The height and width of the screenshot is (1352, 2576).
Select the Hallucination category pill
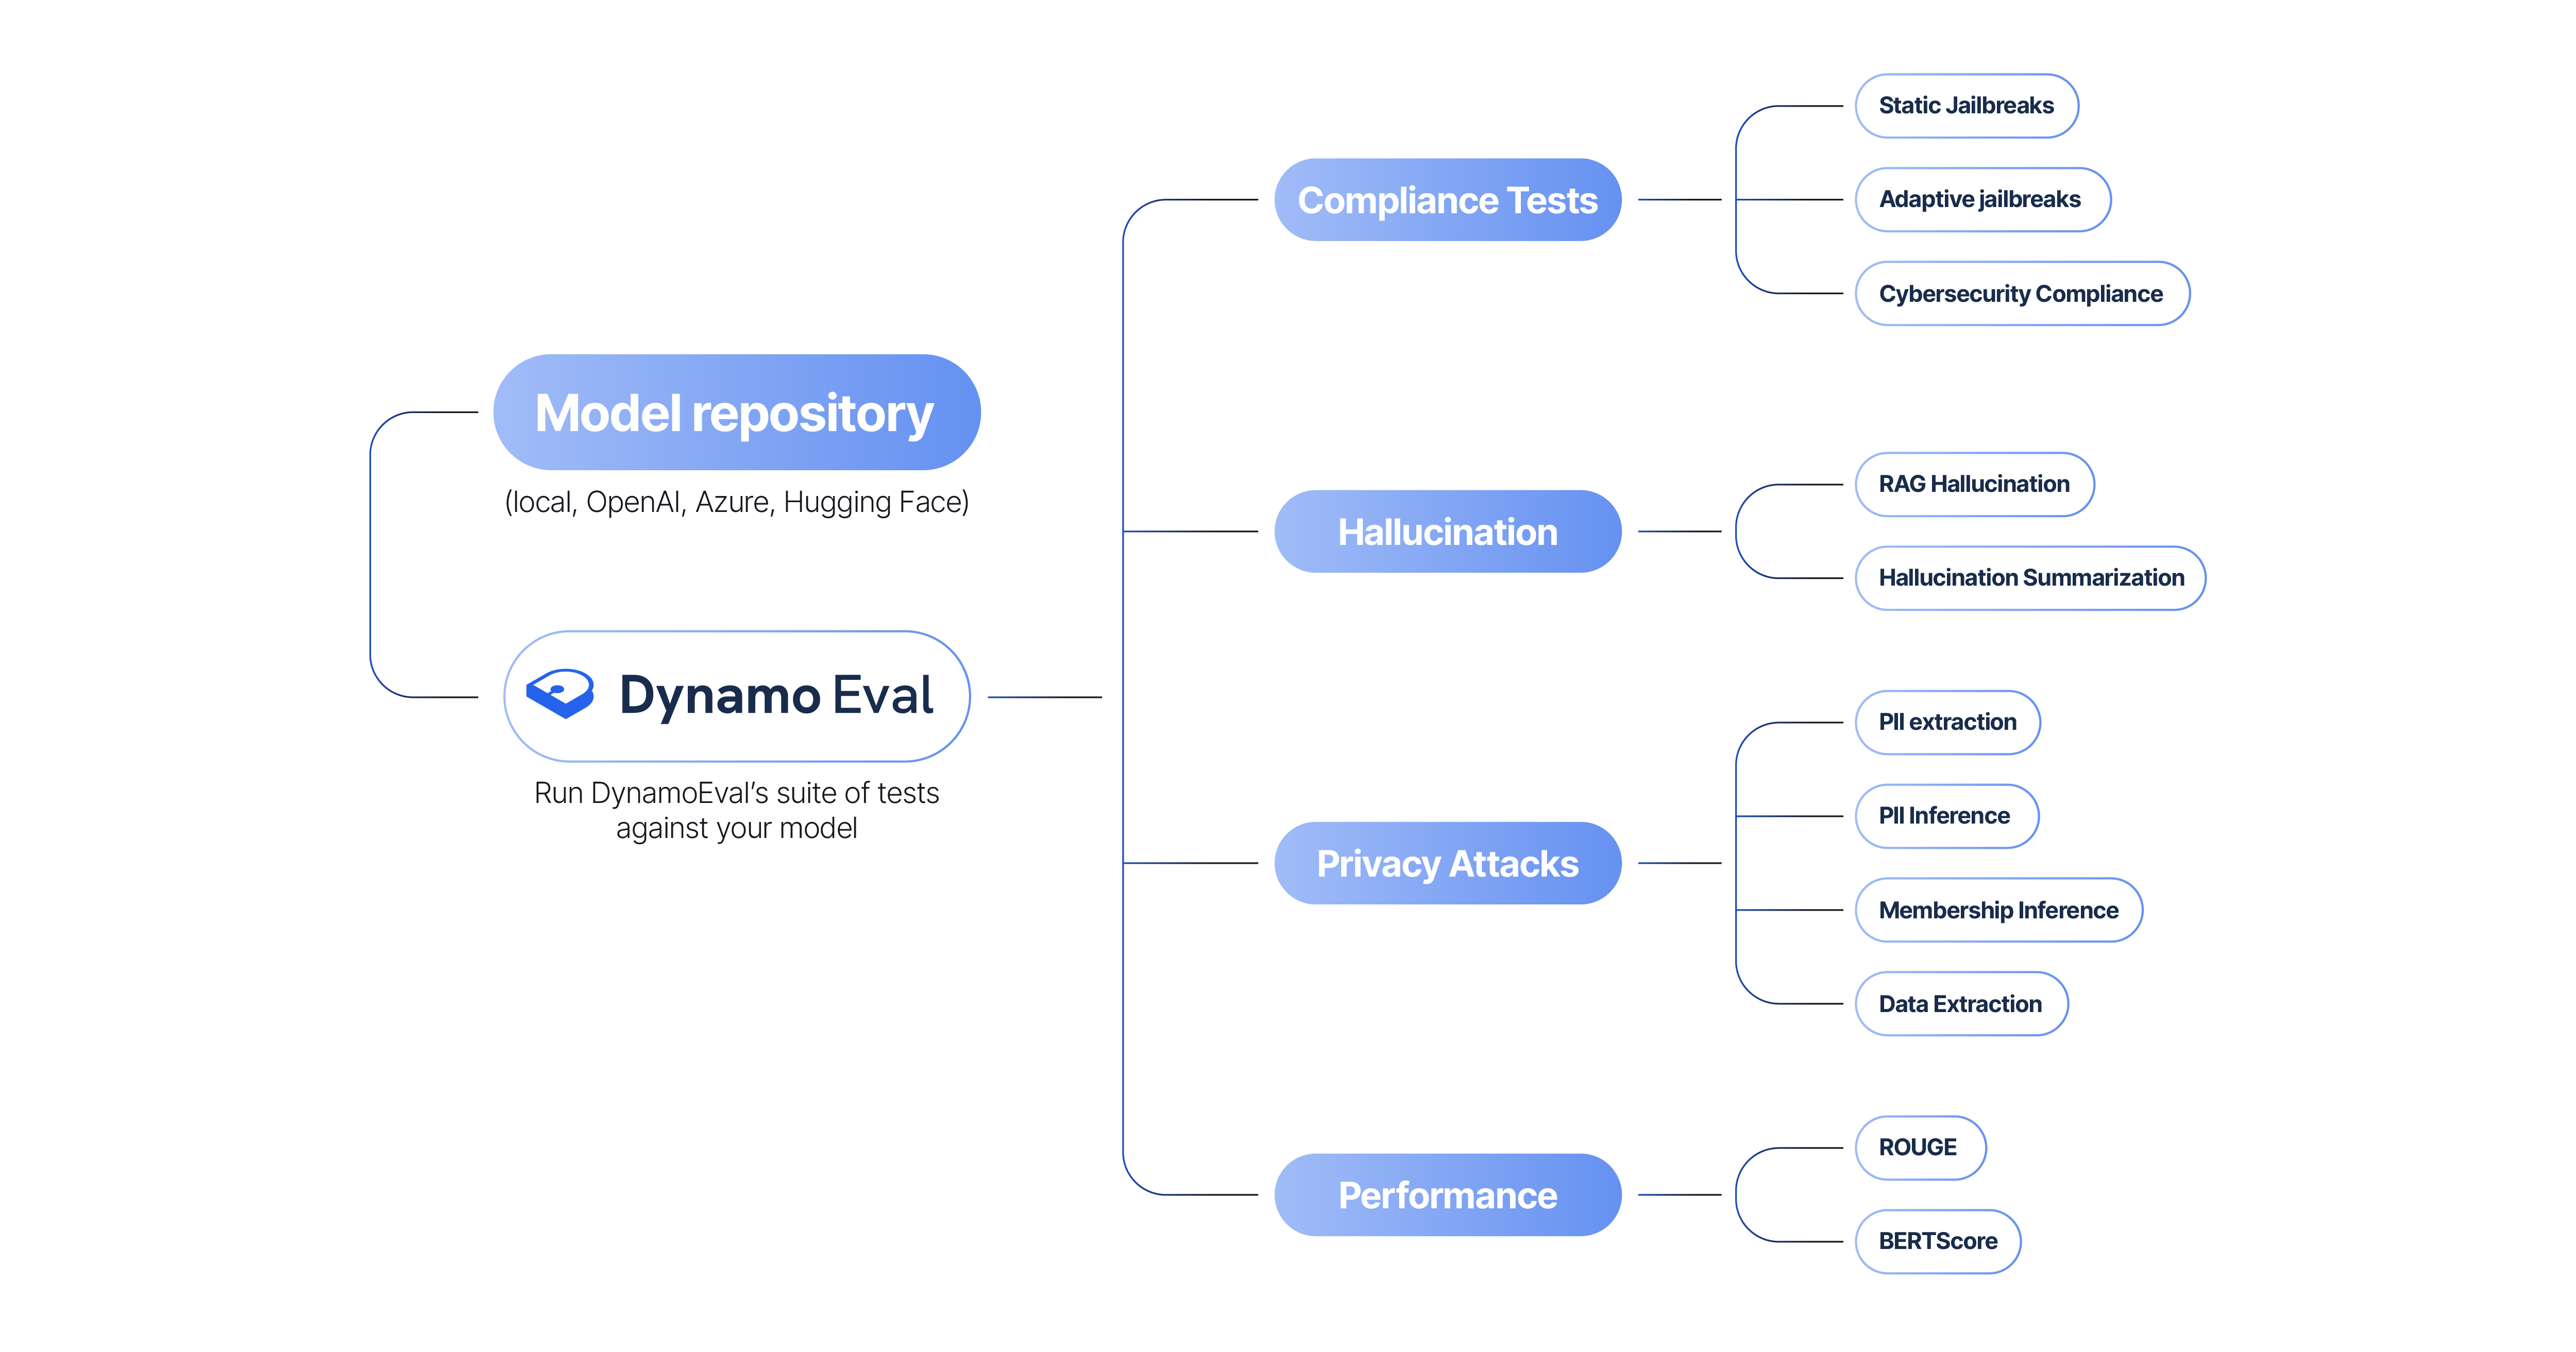coord(1447,531)
